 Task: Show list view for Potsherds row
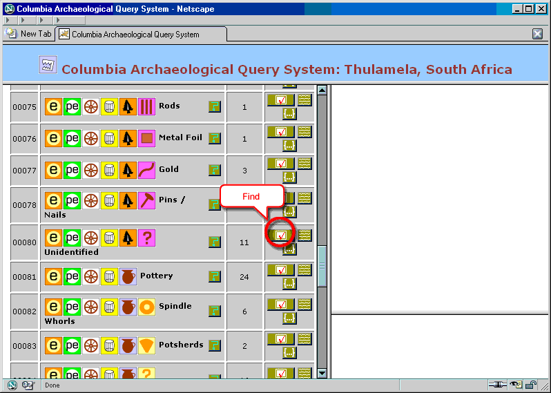coord(304,339)
